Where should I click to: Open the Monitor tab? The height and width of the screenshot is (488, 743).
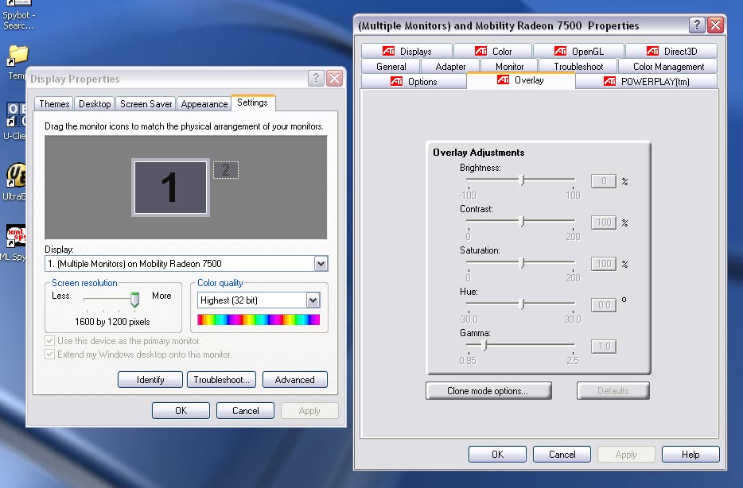[509, 66]
